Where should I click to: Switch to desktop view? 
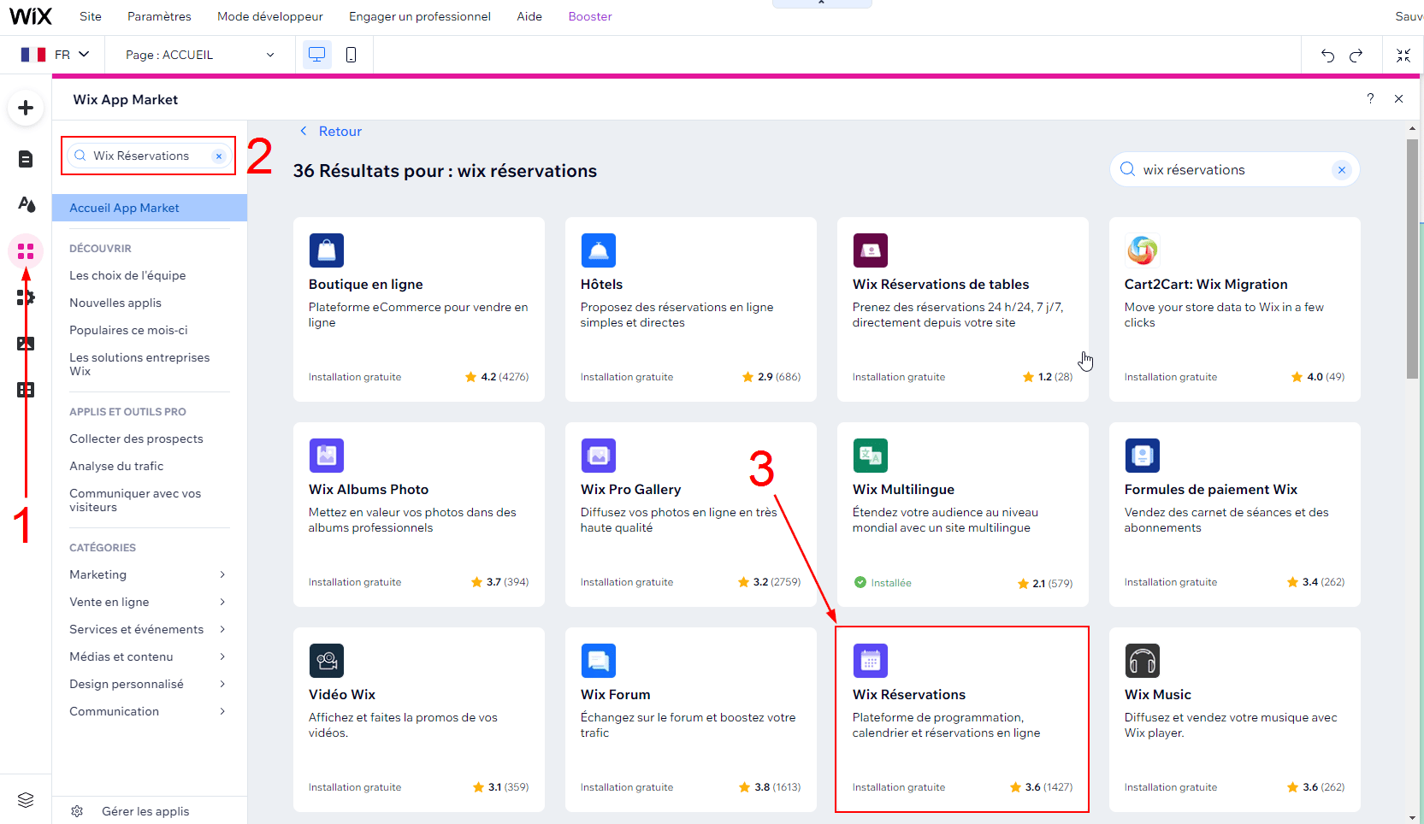(316, 55)
